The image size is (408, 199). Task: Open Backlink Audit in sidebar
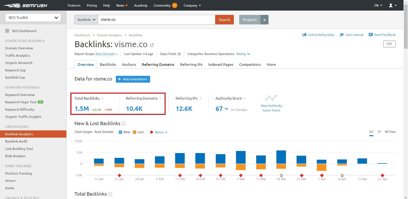(x=16, y=141)
